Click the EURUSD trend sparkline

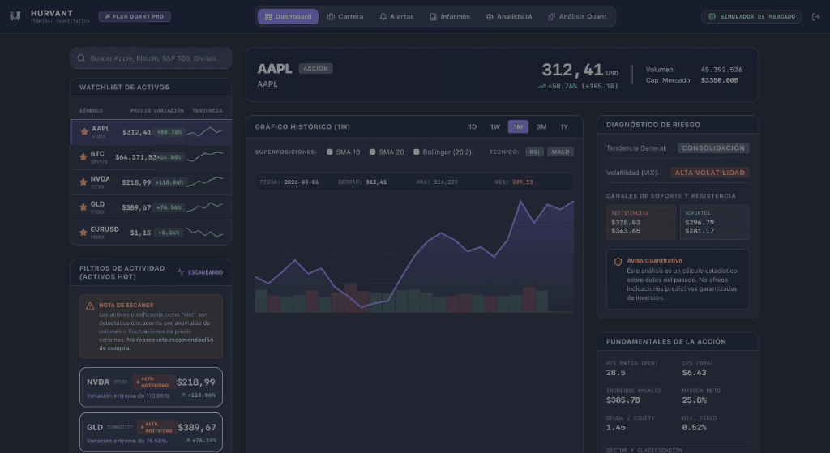click(205, 233)
